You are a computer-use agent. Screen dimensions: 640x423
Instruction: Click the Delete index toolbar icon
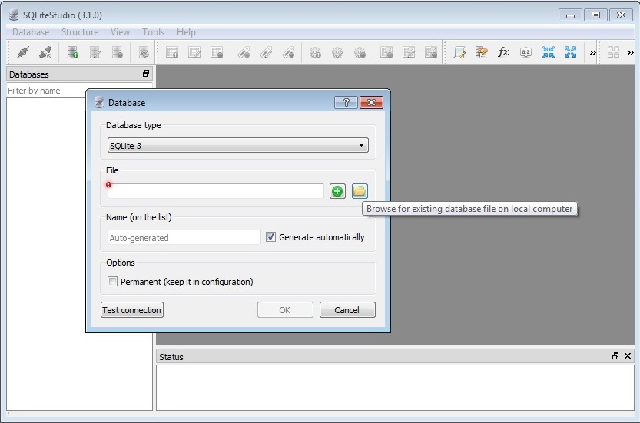[x=288, y=52]
